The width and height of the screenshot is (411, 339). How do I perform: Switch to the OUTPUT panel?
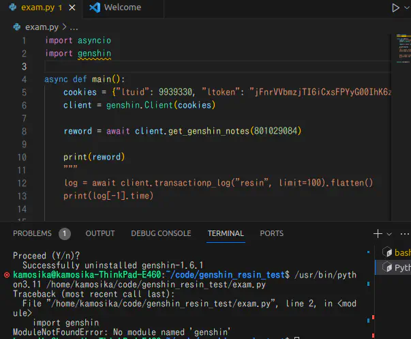click(x=100, y=233)
